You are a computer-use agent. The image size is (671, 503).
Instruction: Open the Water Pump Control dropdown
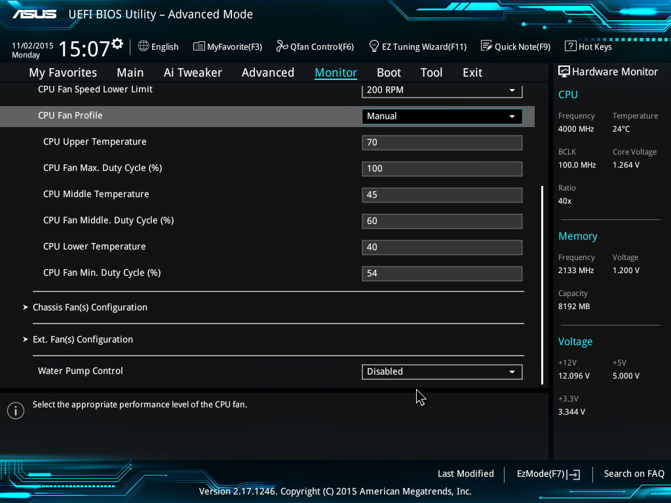(442, 371)
